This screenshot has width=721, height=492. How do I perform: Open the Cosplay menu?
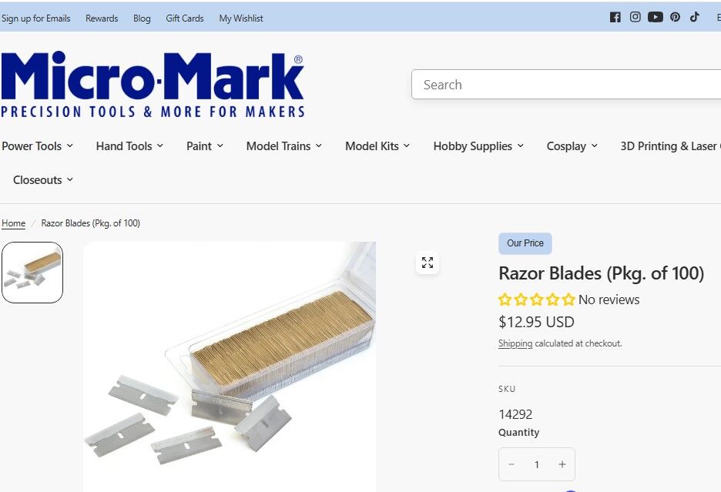[x=572, y=146]
